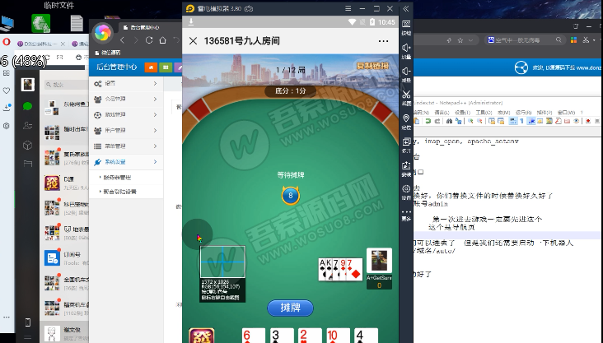Click orange home button in 后台管理中心 header

(x=151, y=67)
